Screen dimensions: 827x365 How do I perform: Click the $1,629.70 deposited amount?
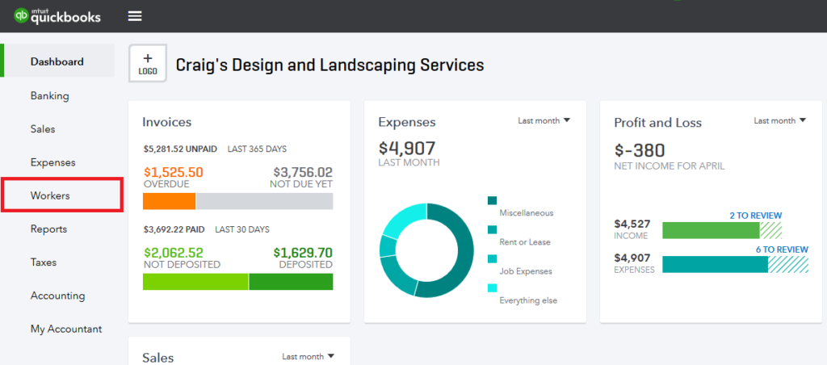[x=303, y=254]
